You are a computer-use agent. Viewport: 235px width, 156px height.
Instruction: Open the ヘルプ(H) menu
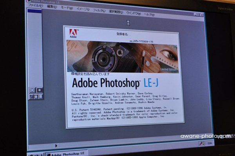coord(149,14)
